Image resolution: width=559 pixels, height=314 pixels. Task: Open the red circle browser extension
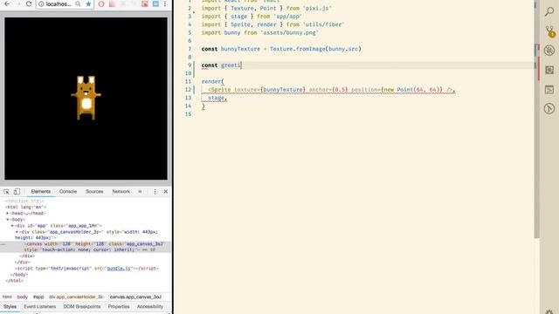(101, 4)
